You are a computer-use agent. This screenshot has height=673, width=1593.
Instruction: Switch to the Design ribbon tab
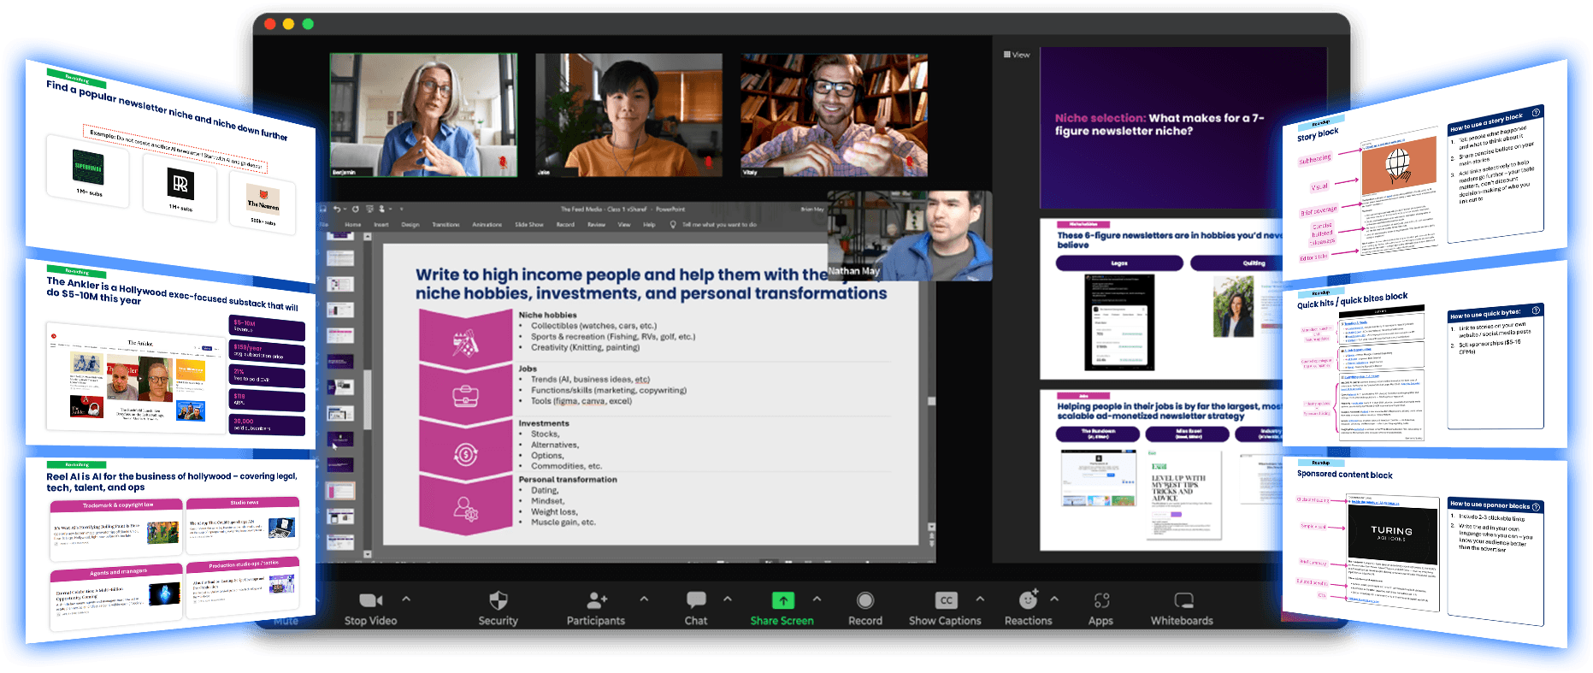tap(410, 225)
